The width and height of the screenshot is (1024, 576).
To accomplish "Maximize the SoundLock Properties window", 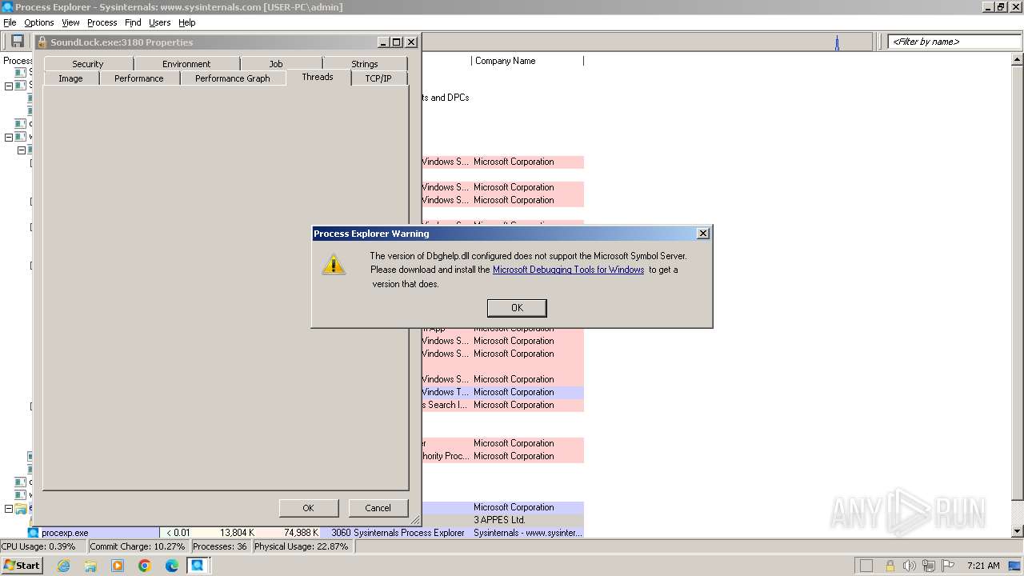I will coord(397,42).
